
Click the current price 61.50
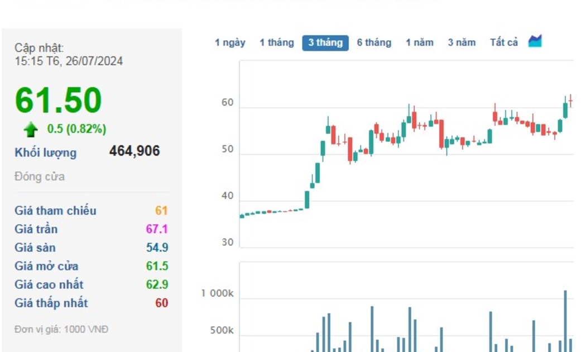pyautogui.click(x=58, y=101)
